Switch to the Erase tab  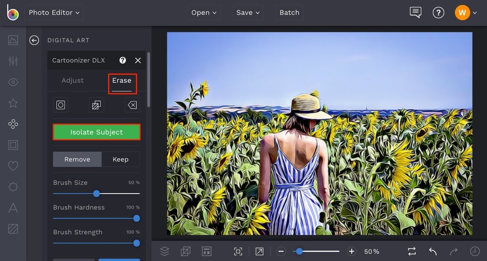click(x=122, y=81)
